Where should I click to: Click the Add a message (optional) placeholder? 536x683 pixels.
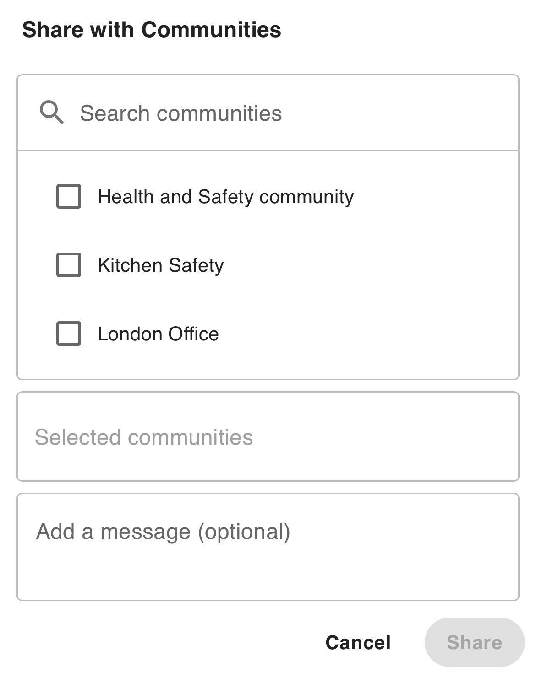163,532
